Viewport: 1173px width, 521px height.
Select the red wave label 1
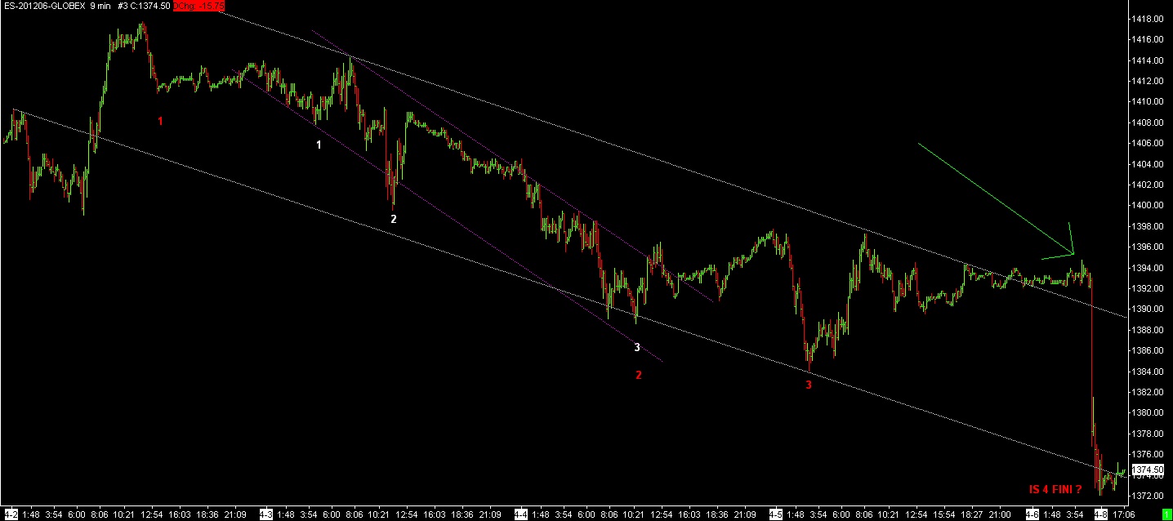point(160,122)
